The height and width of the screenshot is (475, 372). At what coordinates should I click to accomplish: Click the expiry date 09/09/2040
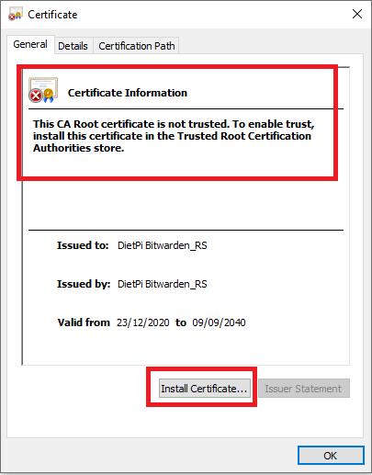[219, 322]
